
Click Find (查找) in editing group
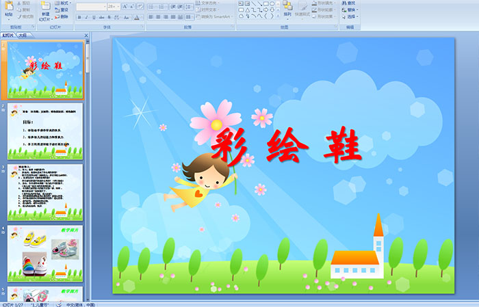(x=348, y=3)
